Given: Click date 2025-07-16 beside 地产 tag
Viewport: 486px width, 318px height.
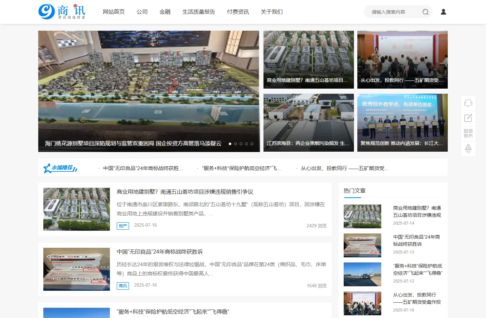Looking at the screenshot, I should 145,225.
